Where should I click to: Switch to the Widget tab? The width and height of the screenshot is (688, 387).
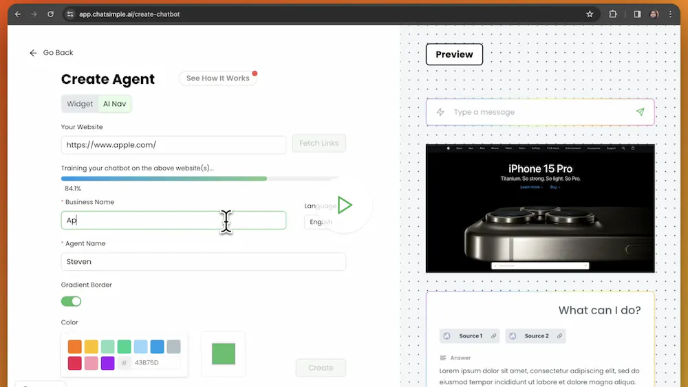[x=80, y=104]
